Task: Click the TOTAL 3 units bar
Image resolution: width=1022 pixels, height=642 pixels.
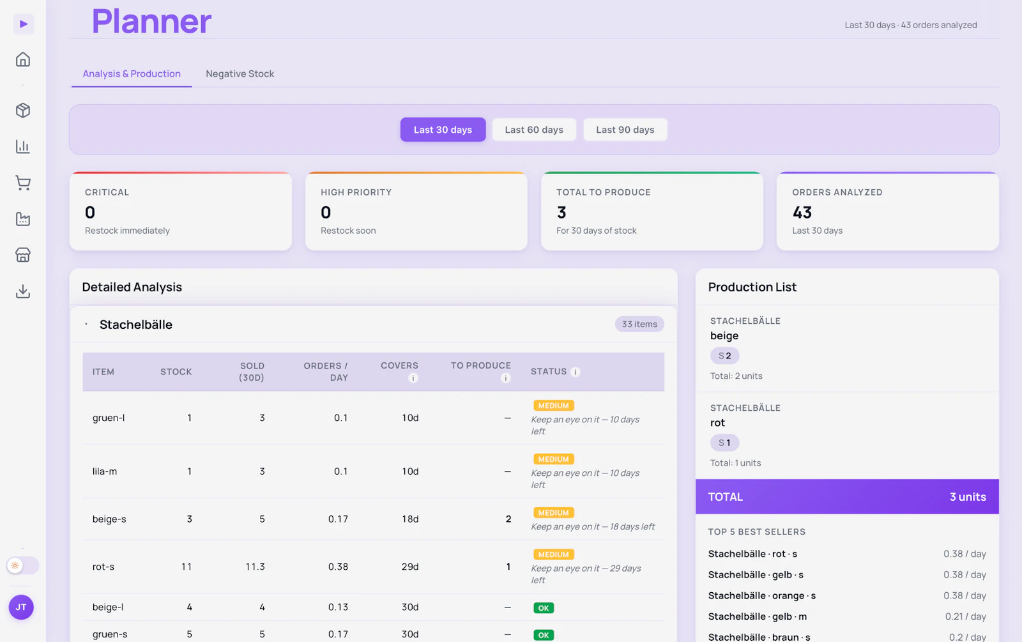Action: [x=847, y=497]
